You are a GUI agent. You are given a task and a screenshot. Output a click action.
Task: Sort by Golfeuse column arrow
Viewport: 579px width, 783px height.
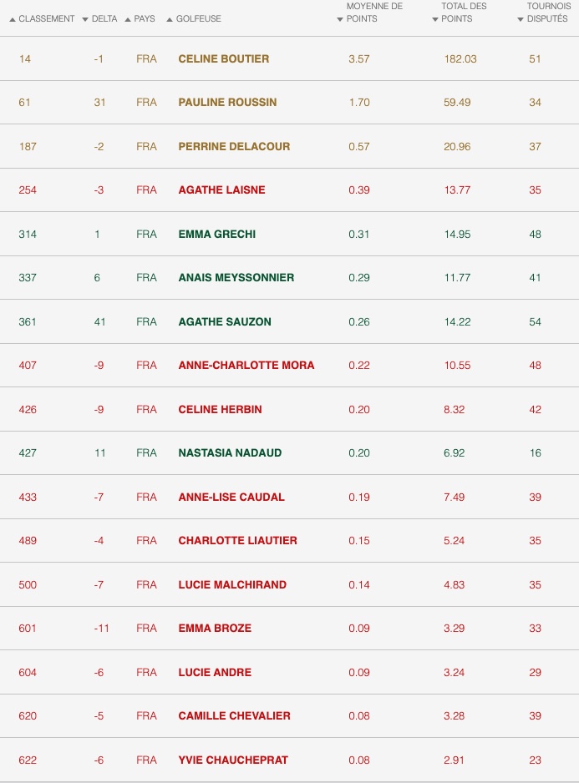(x=170, y=19)
